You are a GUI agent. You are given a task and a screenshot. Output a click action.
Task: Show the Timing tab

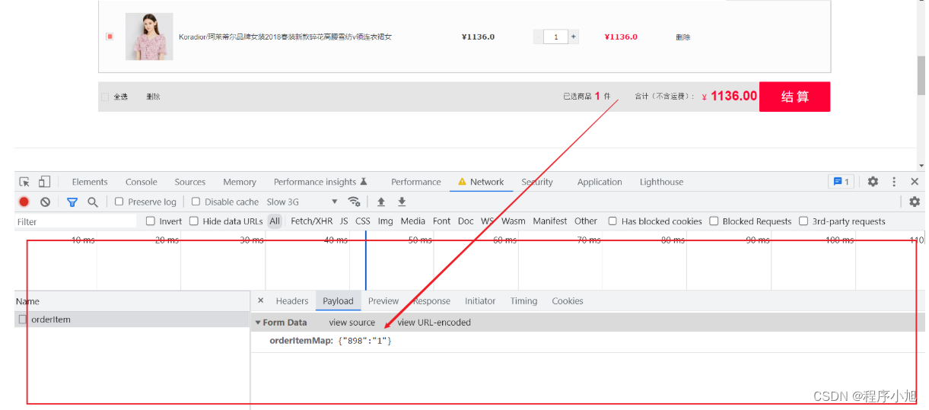coord(523,301)
